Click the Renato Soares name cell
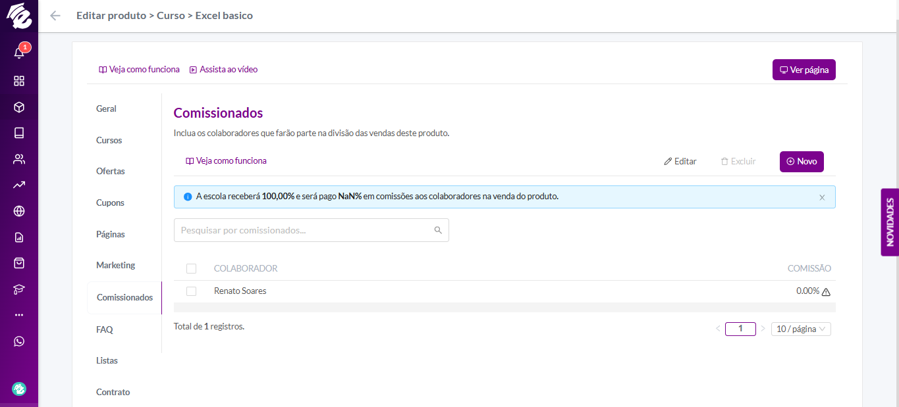Screen dimensions: 899x407 [240, 291]
